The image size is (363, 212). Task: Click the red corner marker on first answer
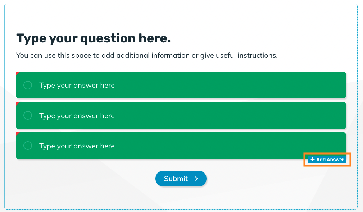point(17,73)
